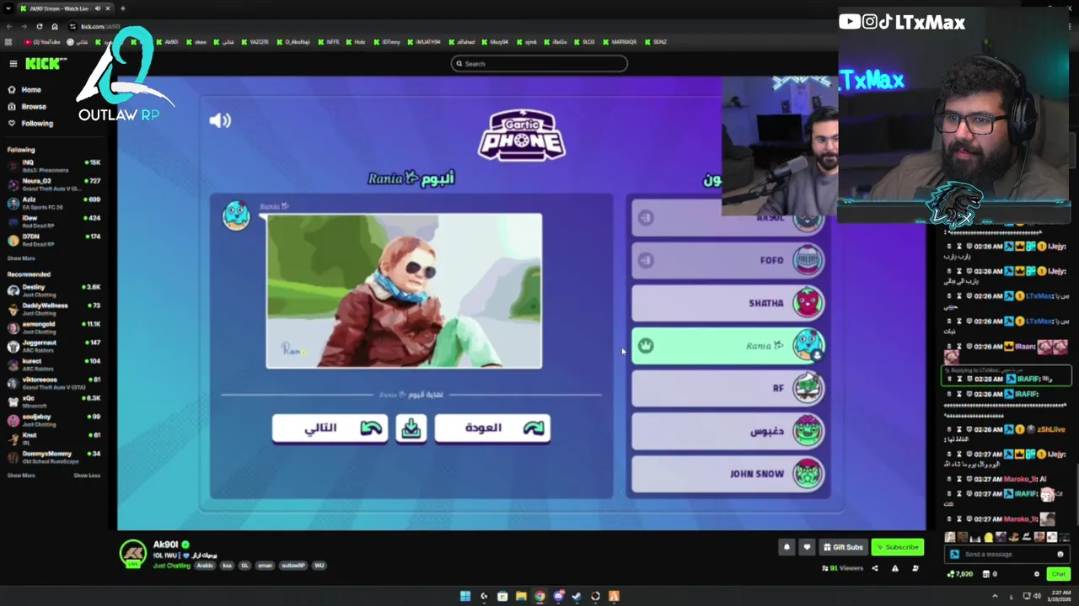1079x606 pixels.
Task: Open iDew channel in sidebar
Action: (54, 221)
